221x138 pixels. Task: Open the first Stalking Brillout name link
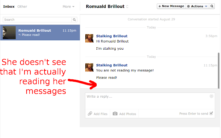[112, 36]
